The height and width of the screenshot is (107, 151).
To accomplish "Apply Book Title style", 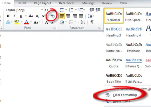I will click(114, 78).
